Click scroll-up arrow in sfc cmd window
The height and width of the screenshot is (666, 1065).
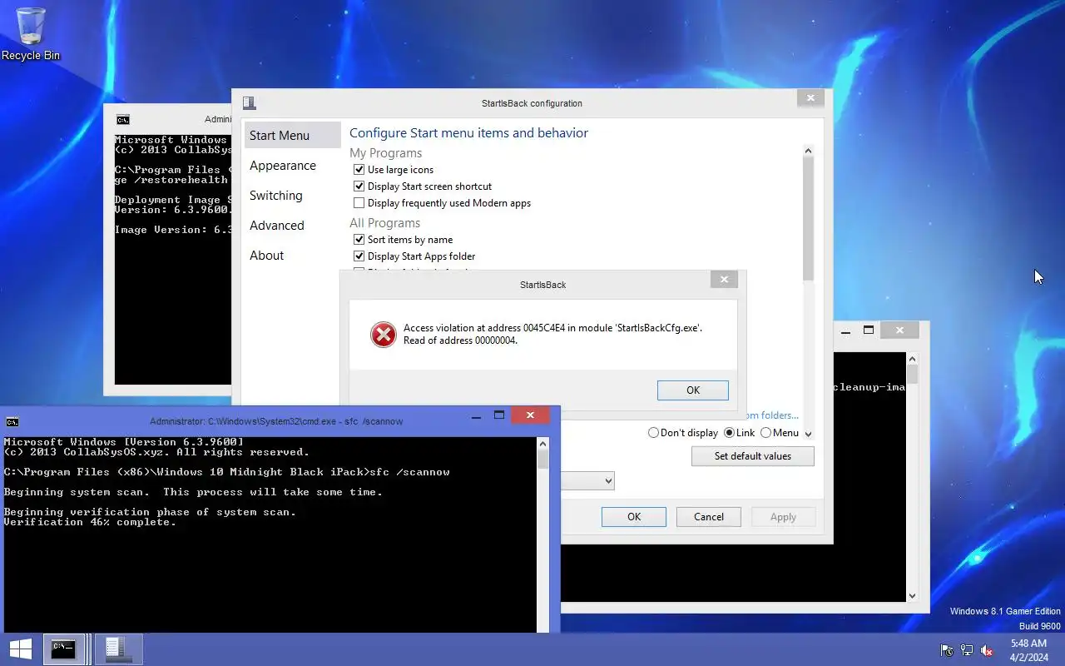pos(542,444)
